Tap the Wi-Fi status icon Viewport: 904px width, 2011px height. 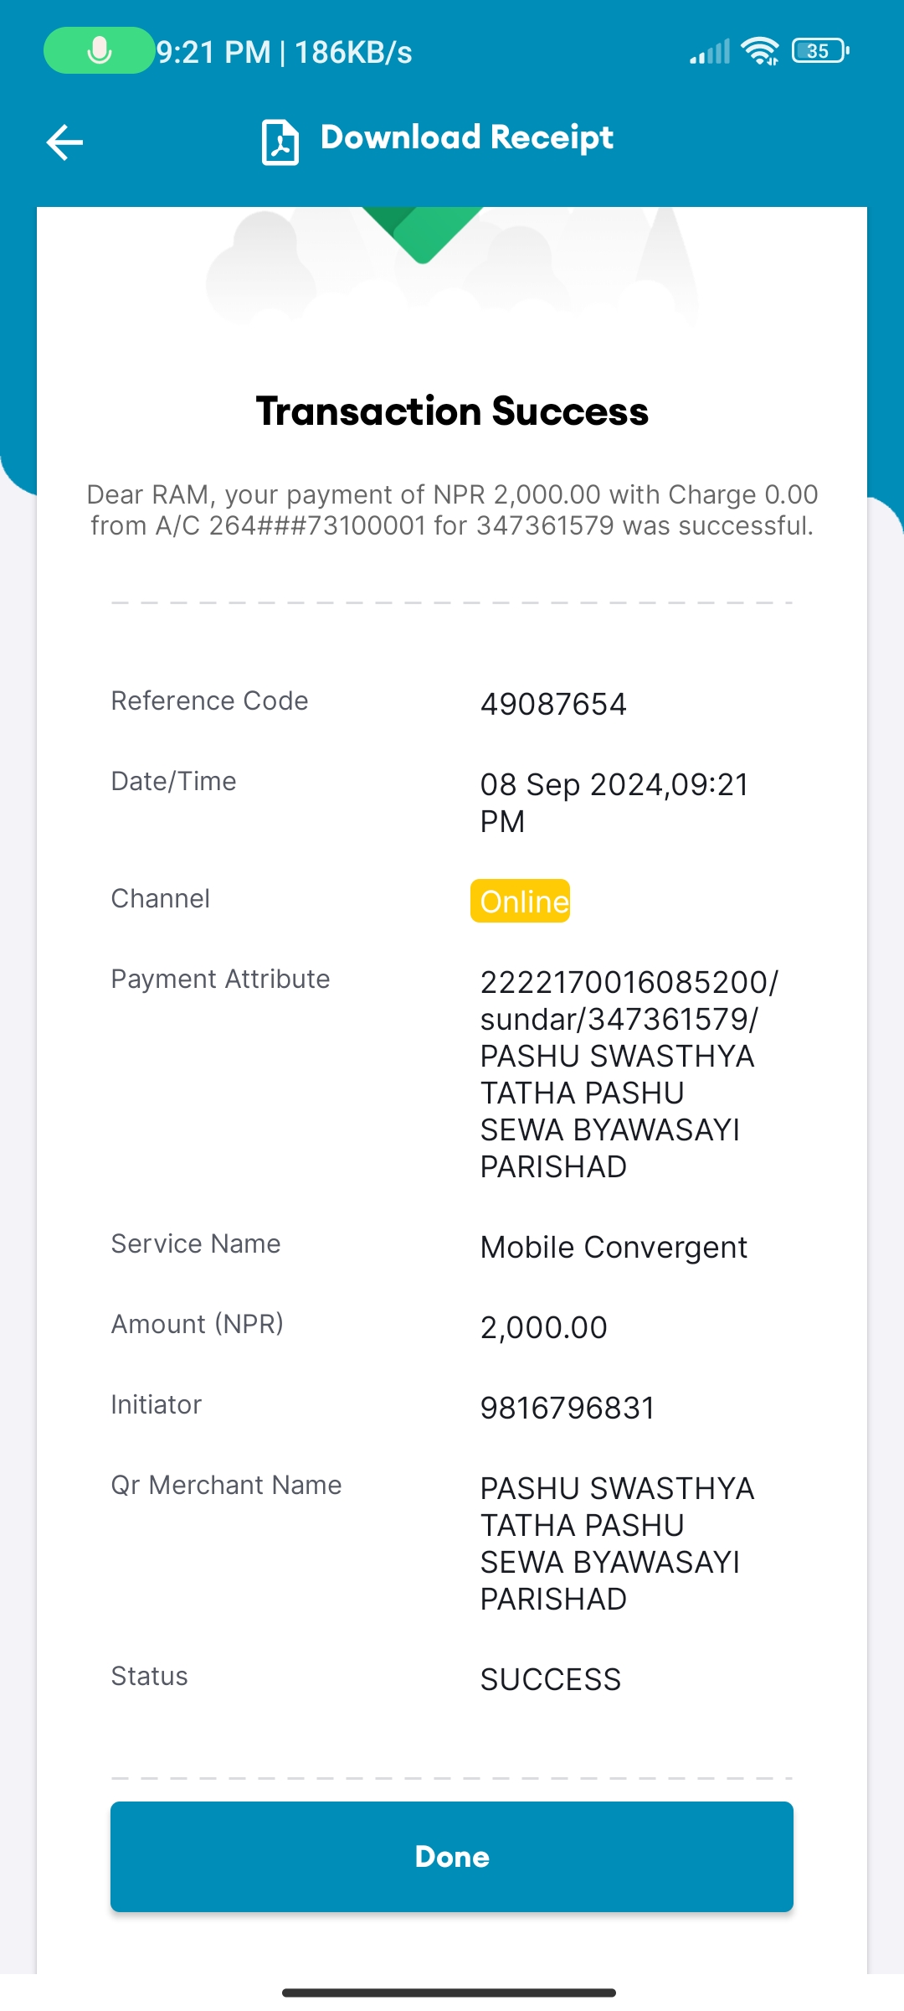click(760, 51)
